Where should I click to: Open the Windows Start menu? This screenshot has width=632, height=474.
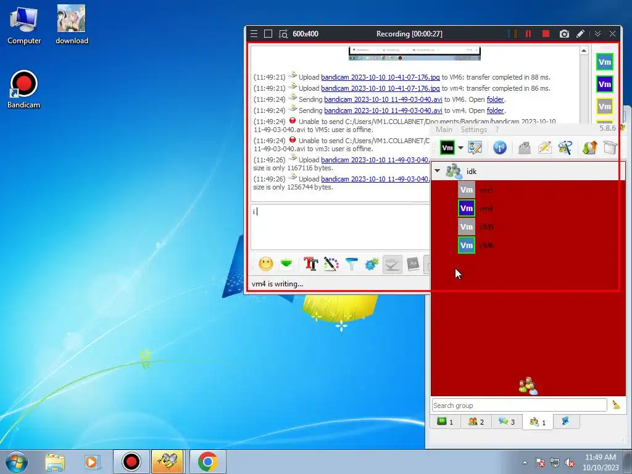click(17, 462)
